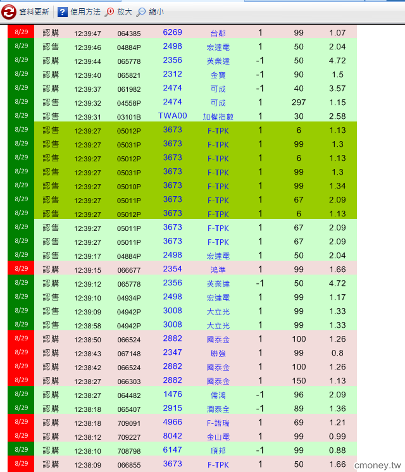Open 加權指數 name link
This screenshot has width=405, height=472.
click(218, 117)
